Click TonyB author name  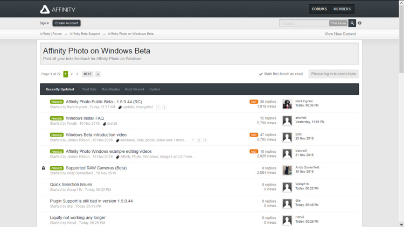point(72,124)
